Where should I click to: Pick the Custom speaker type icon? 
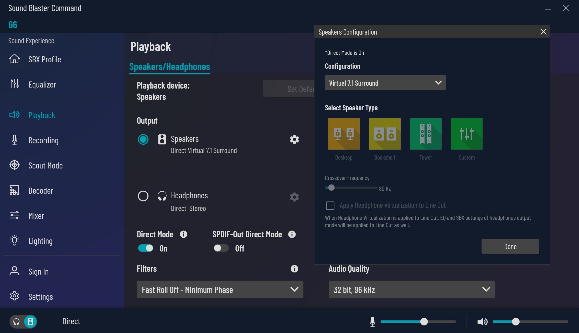tap(467, 134)
